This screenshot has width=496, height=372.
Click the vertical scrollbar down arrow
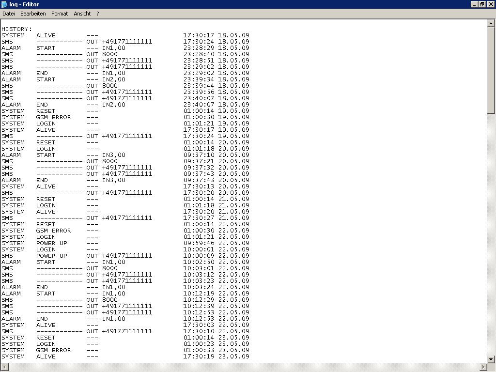[491, 359]
